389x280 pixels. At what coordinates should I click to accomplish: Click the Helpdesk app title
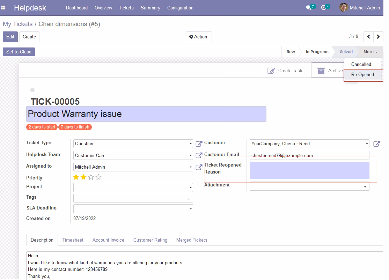click(30, 8)
